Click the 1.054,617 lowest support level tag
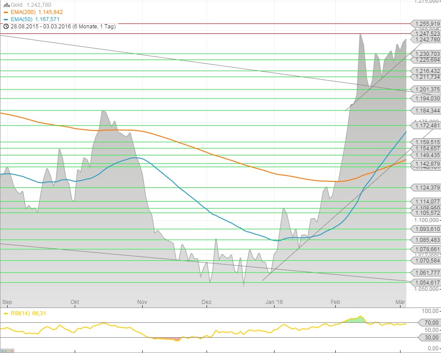 click(x=425, y=283)
